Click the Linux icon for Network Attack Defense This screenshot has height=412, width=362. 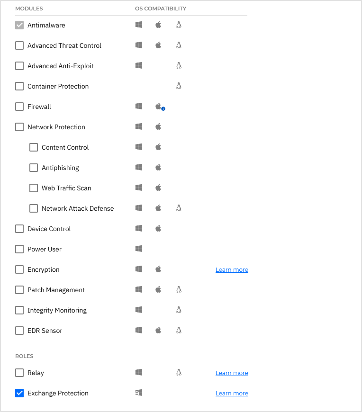(179, 208)
